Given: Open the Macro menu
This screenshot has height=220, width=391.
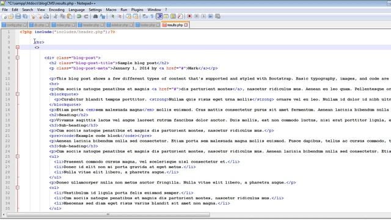Looking at the screenshot, I should [x=111, y=10].
